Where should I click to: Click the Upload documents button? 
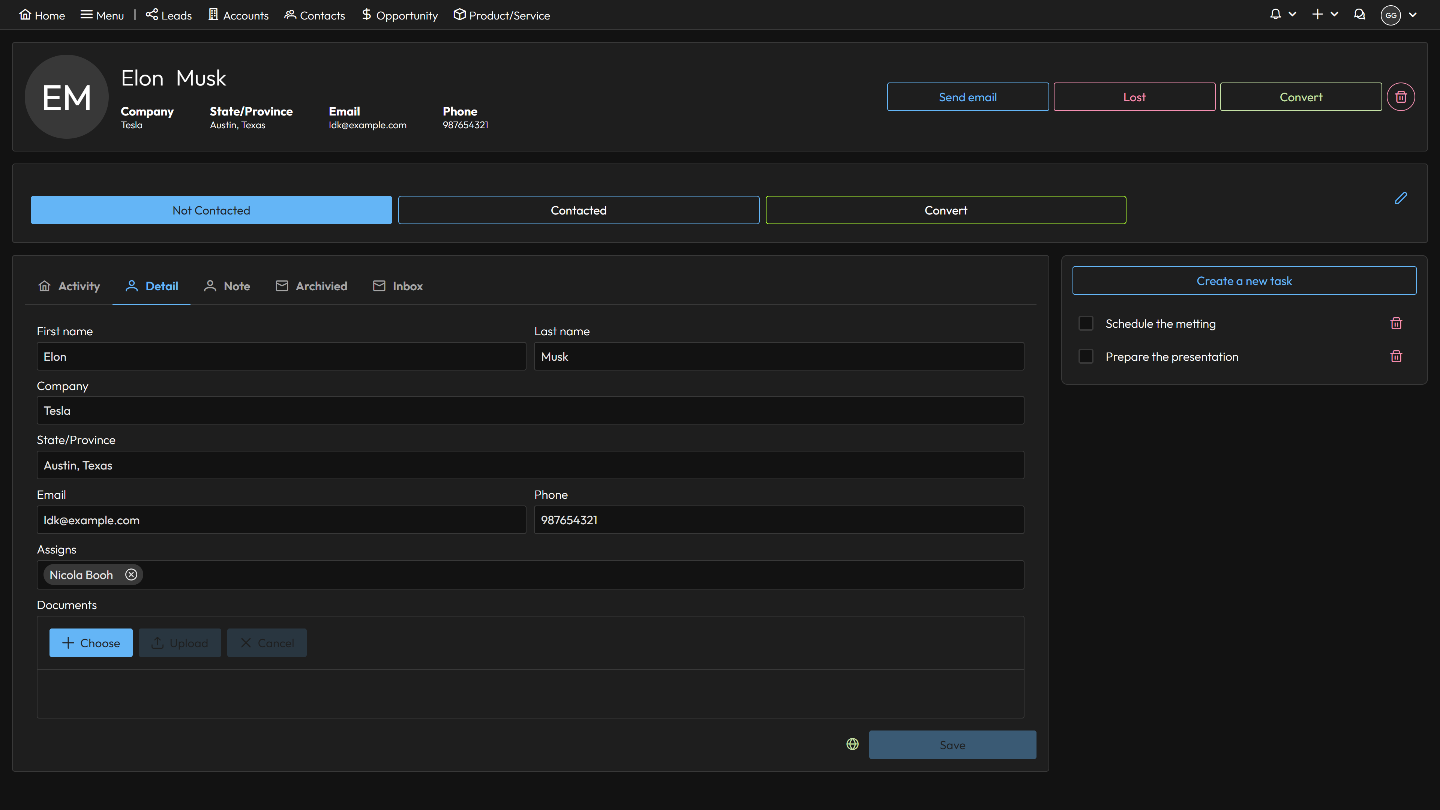180,643
